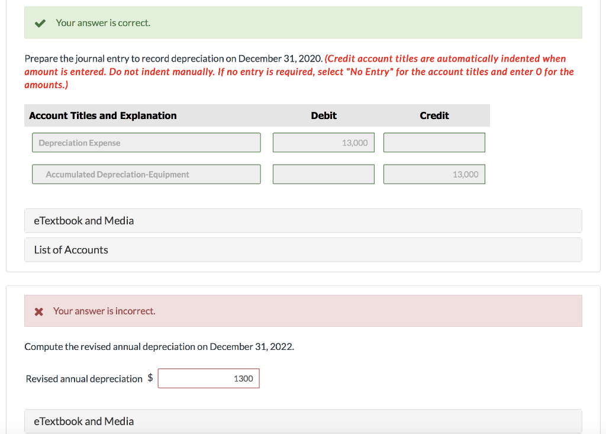The image size is (606, 434).
Task: Select the Revised annual depreciation amount box
Action: 208,378
